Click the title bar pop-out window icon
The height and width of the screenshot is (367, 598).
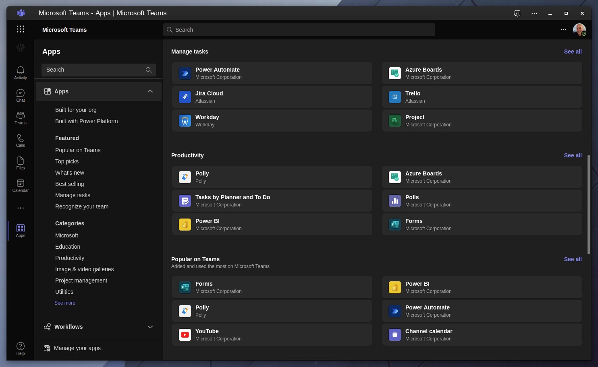pos(517,13)
